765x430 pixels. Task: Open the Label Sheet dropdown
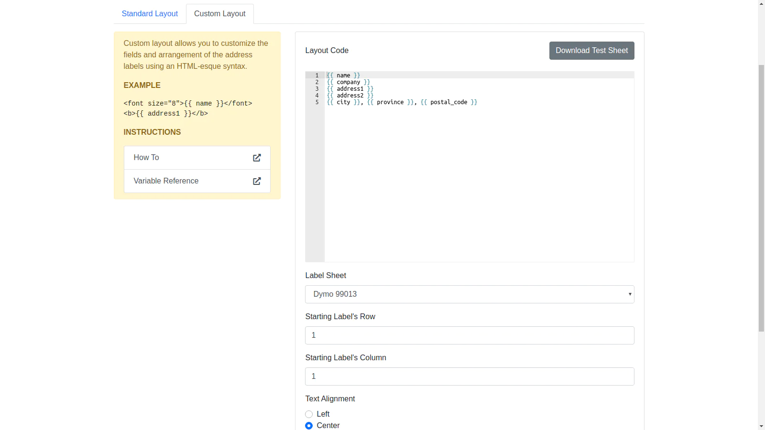[470, 294]
